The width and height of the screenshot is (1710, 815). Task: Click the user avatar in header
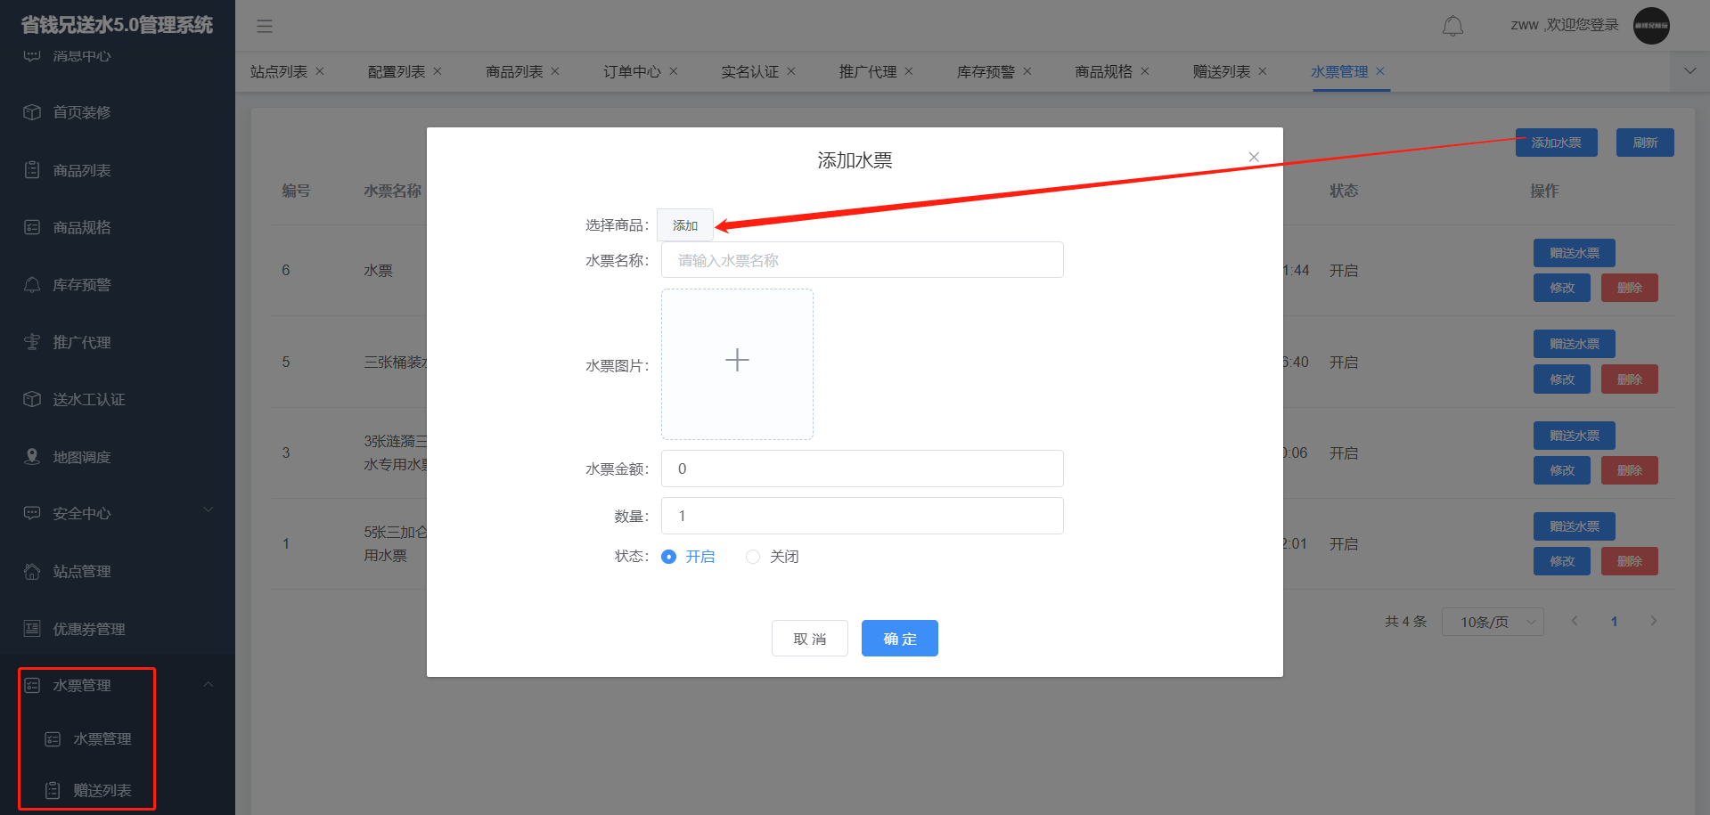click(x=1650, y=26)
